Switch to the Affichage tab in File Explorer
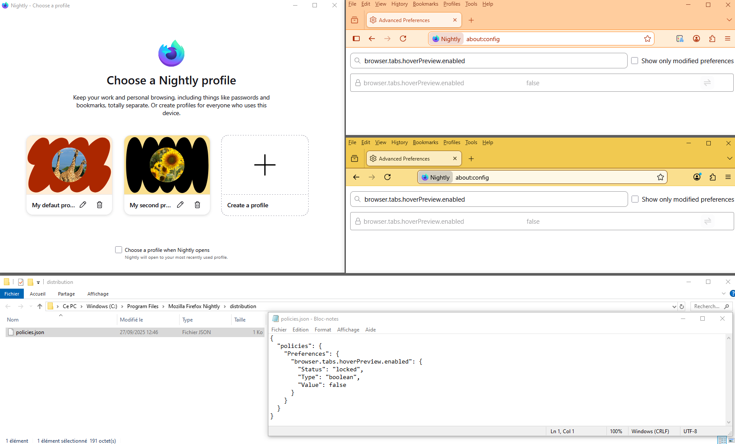The width and height of the screenshot is (735, 444). click(98, 294)
